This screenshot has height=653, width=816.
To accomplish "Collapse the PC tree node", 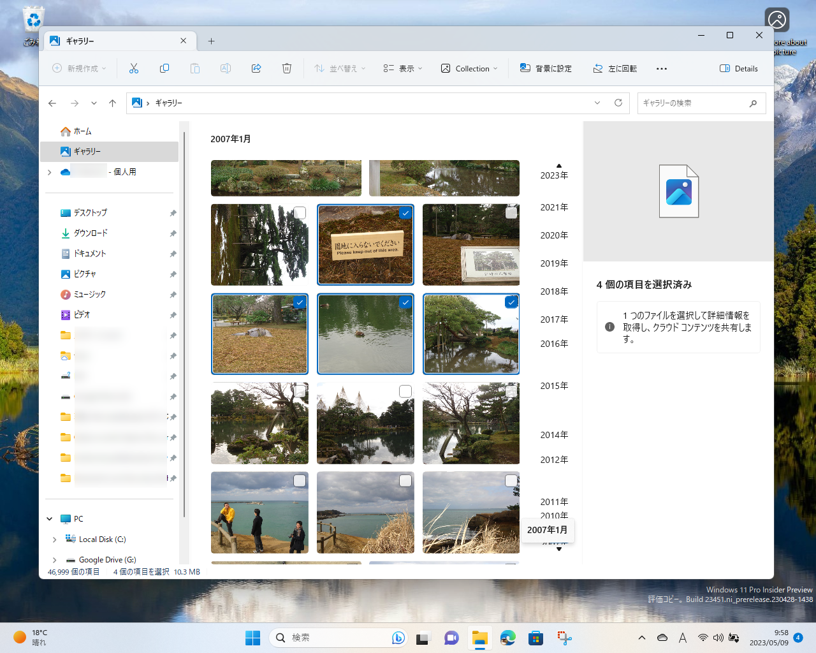I will 50,519.
